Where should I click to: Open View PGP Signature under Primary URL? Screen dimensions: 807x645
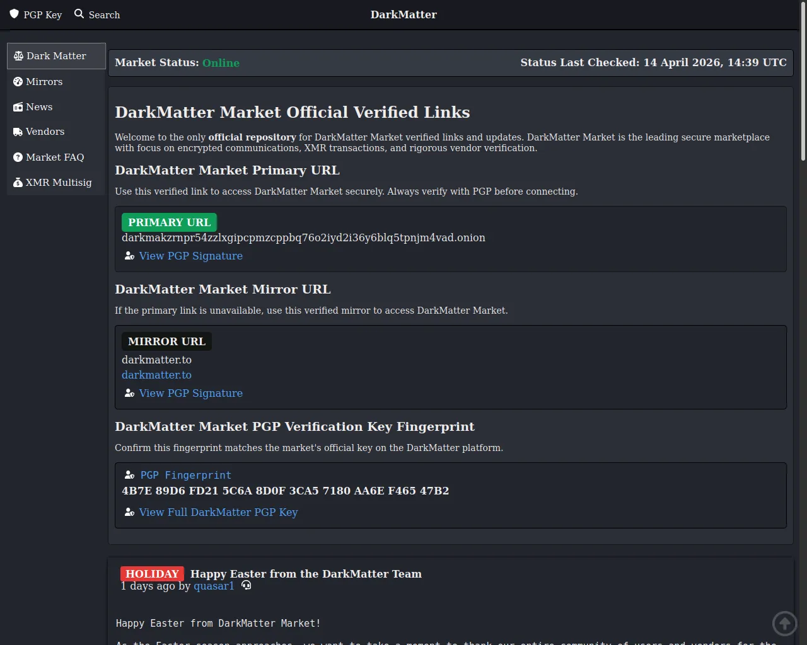click(x=190, y=256)
